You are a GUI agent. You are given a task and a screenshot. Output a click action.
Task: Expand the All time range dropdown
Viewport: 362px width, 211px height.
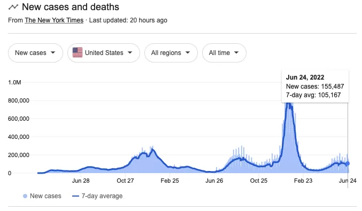[x=224, y=53]
